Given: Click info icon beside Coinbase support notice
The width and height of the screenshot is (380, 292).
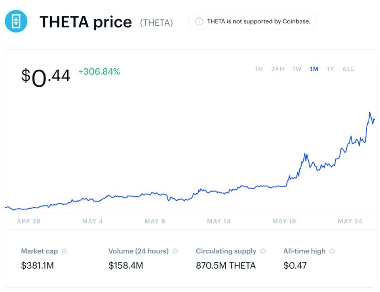Looking at the screenshot, I should point(199,21).
